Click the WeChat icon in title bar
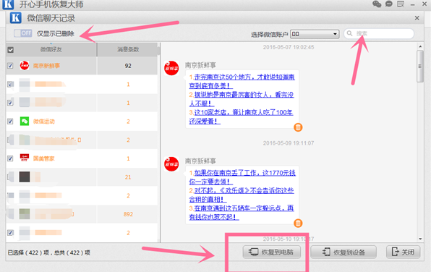Image resolution: width=431 pixels, height=272 pixels. coord(377,4)
